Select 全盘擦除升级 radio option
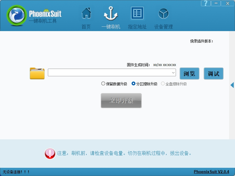This screenshot has height=176, width=235. coord(174,84)
